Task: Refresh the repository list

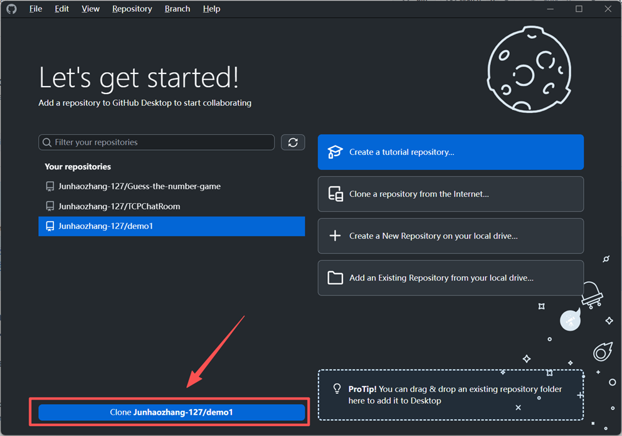Action: (x=293, y=142)
